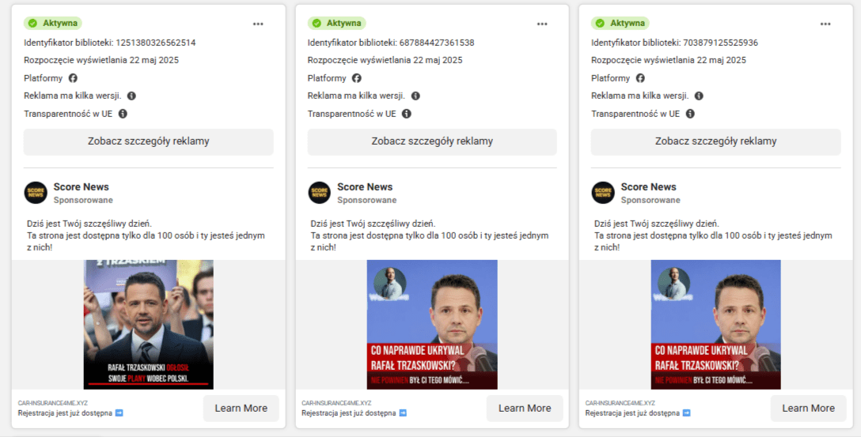The height and width of the screenshot is (437, 861).
Task: Click Learn More on ad 1251380326562514
Action: 241,408
